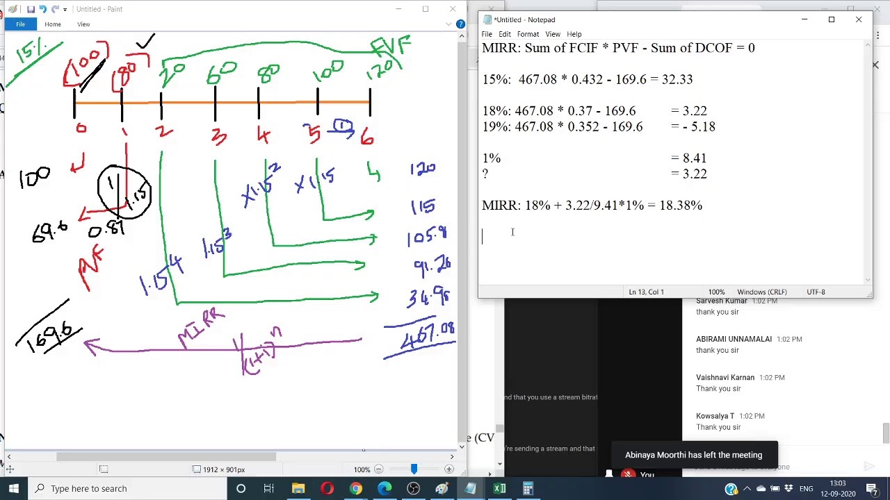The width and height of the screenshot is (890, 500).
Task: Open the Windows Start menu
Action: coord(14,488)
